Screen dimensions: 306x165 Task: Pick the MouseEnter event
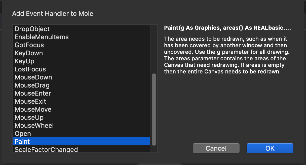81,93
